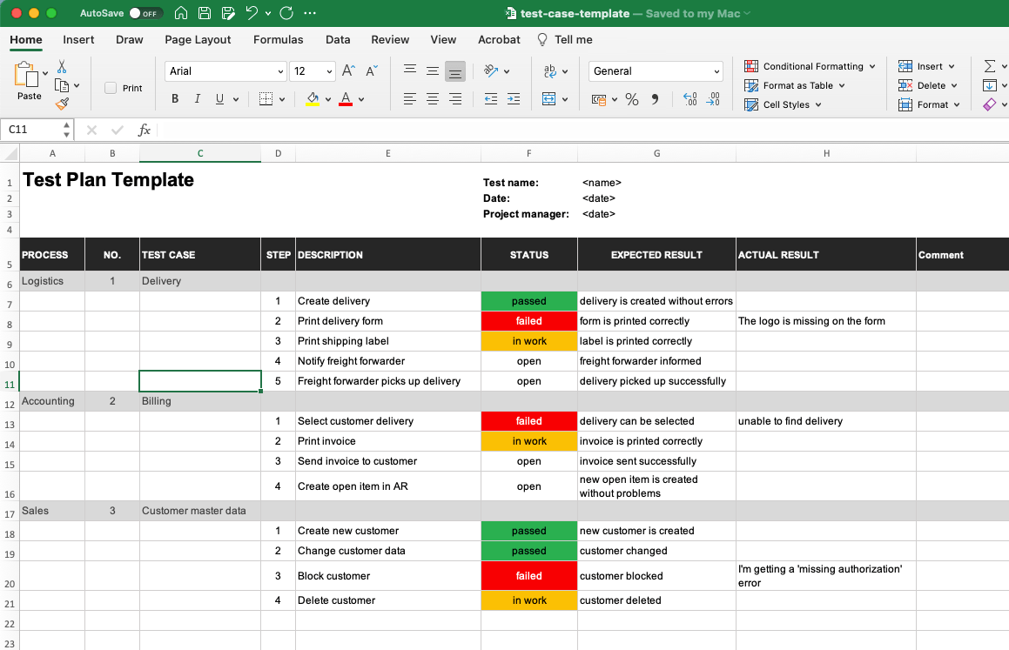The image size is (1009, 650).
Task: Toggle the bottom align button
Action: click(455, 71)
